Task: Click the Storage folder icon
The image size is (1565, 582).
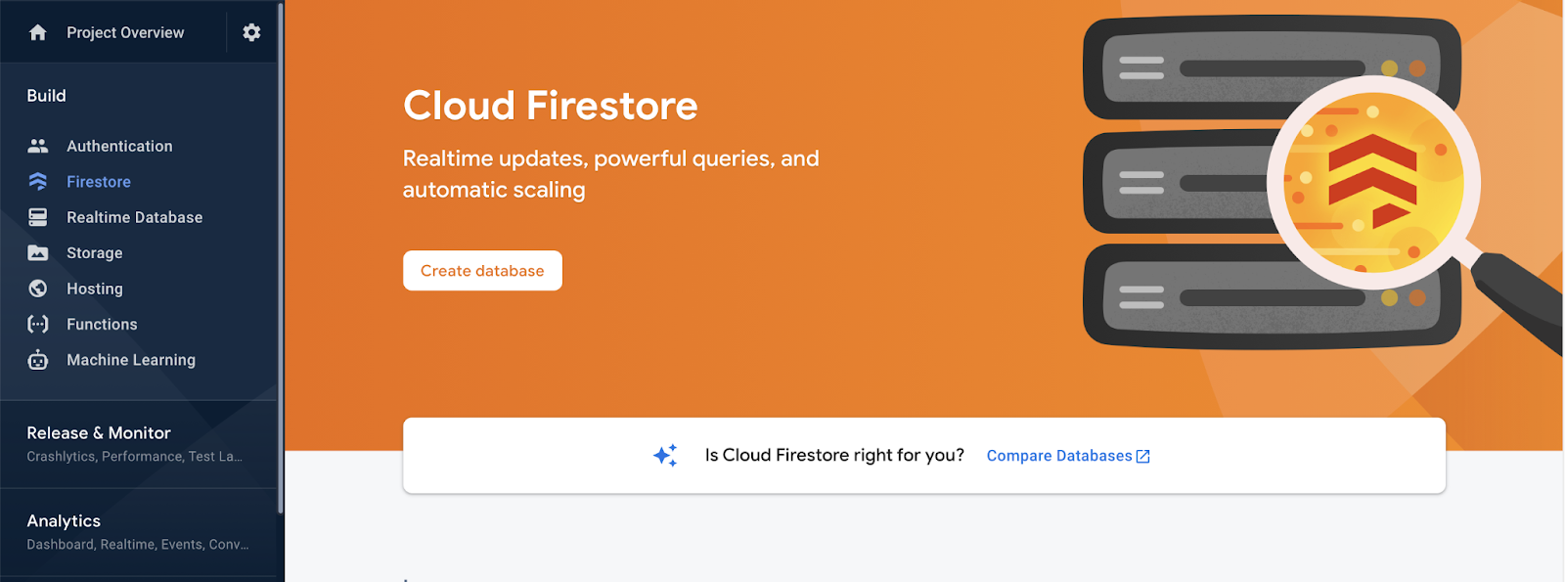Action: pyautogui.click(x=38, y=253)
